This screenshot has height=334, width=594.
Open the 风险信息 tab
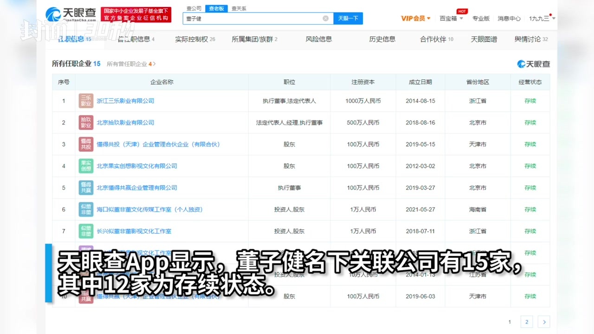coord(318,39)
